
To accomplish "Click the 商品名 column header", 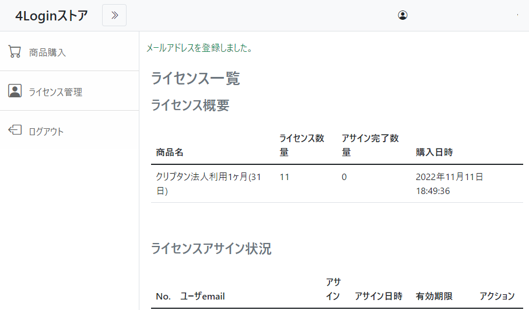I will [170, 152].
